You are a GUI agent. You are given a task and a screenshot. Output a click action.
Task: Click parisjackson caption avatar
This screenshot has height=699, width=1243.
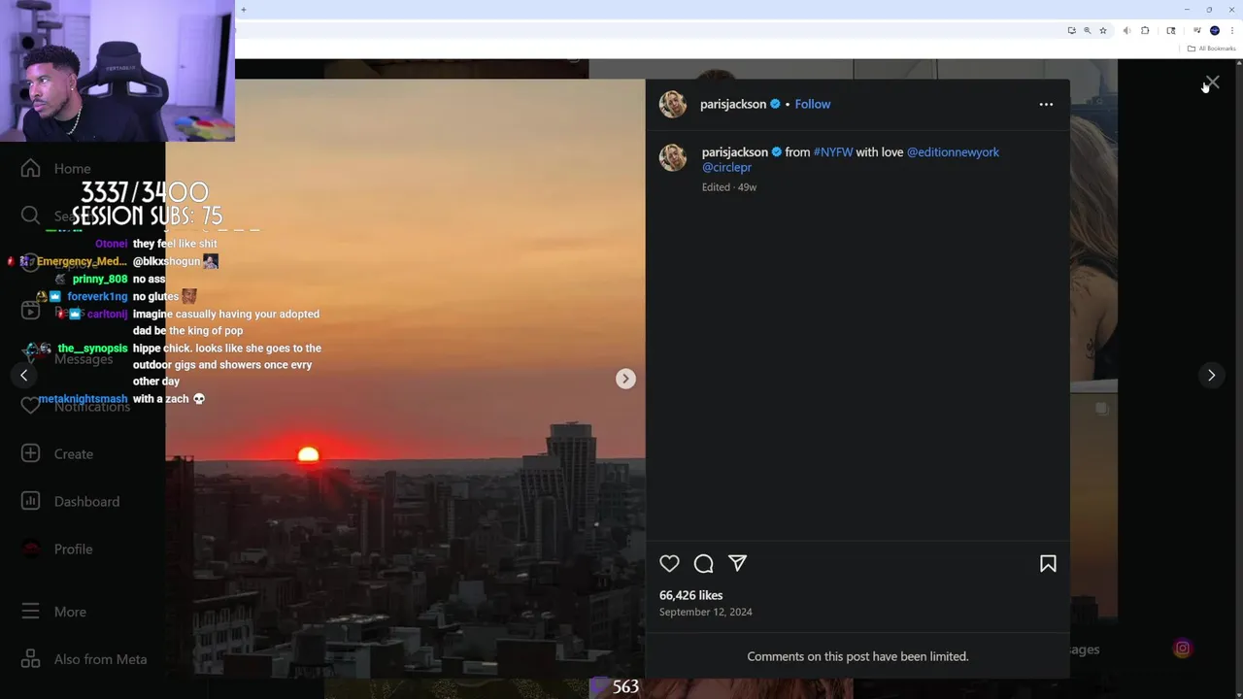point(673,157)
